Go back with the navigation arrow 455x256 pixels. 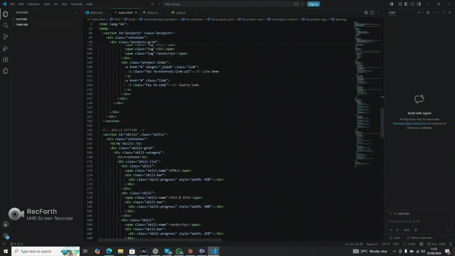coord(152,4)
